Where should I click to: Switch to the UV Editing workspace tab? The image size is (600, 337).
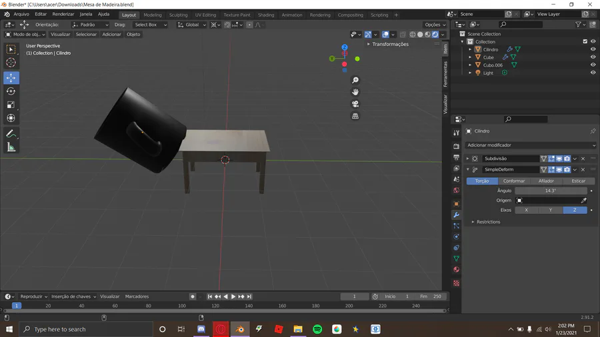[x=205, y=15]
